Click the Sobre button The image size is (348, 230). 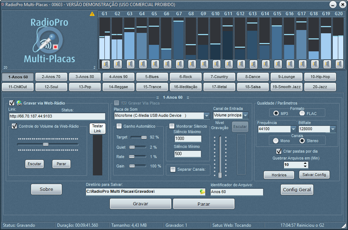point(46,189)
